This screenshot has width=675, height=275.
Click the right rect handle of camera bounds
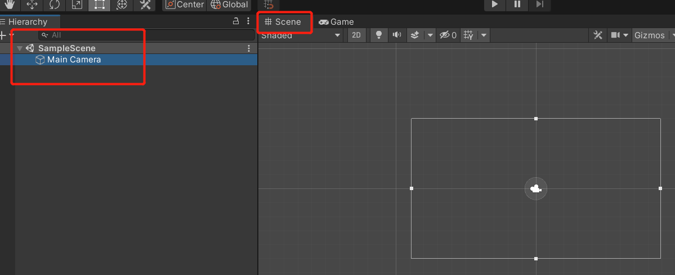(x=660, y=188)
